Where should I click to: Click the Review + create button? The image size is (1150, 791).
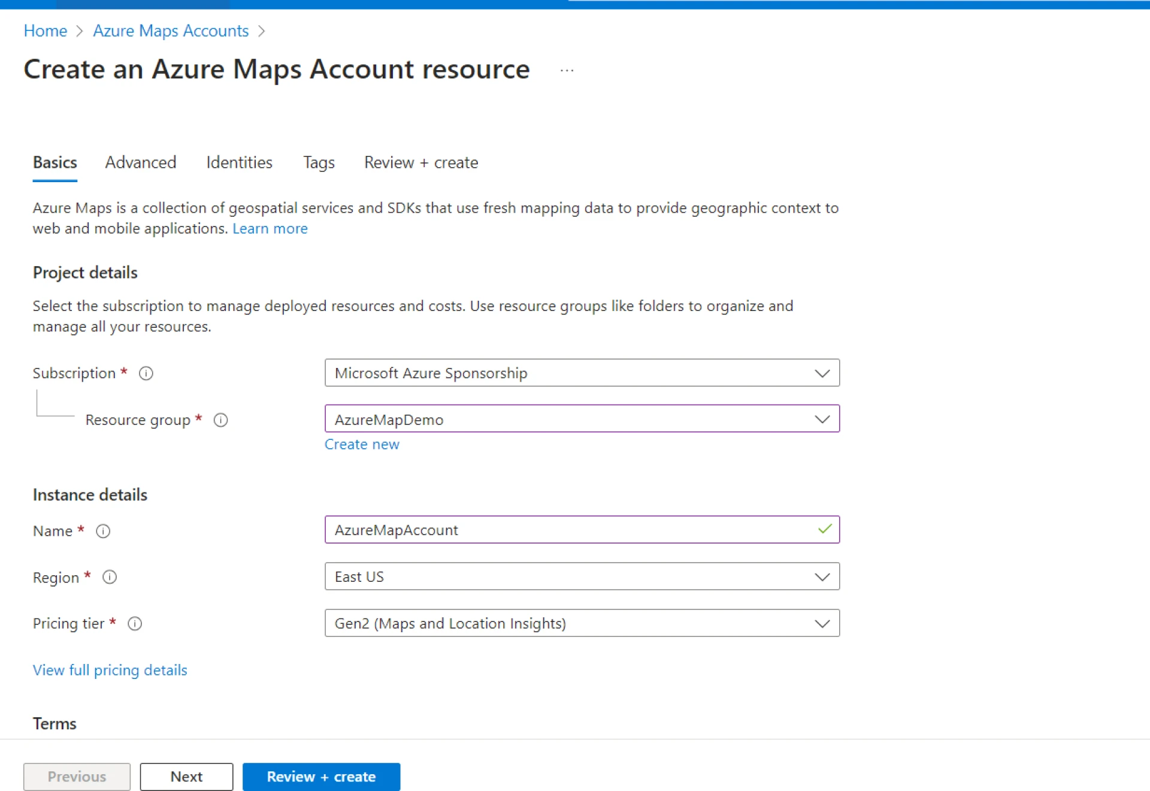321,777
